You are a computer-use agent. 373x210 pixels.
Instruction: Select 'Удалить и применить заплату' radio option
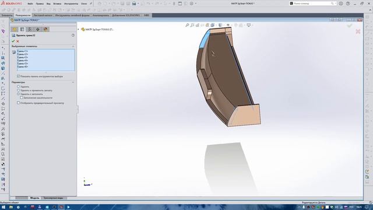pos(18,90)
